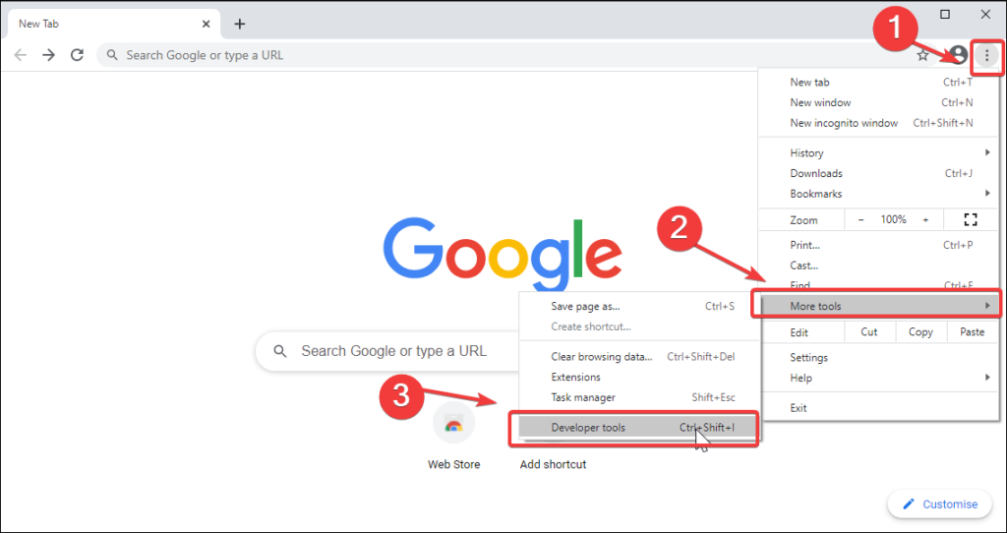Choose Exit from the menu
This screenshot has width=1007, height=533.
click(x=878, y=408)
